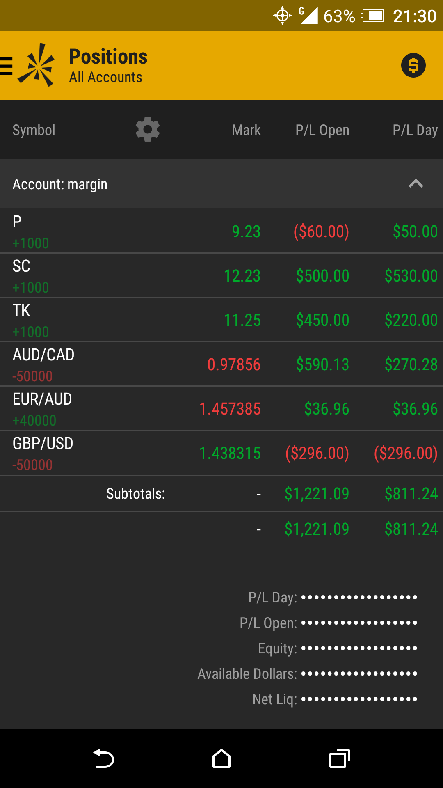The height and width of the screenshot is (788, 443).
Task: Collapse the margin account section
Action: pos(416,184)
